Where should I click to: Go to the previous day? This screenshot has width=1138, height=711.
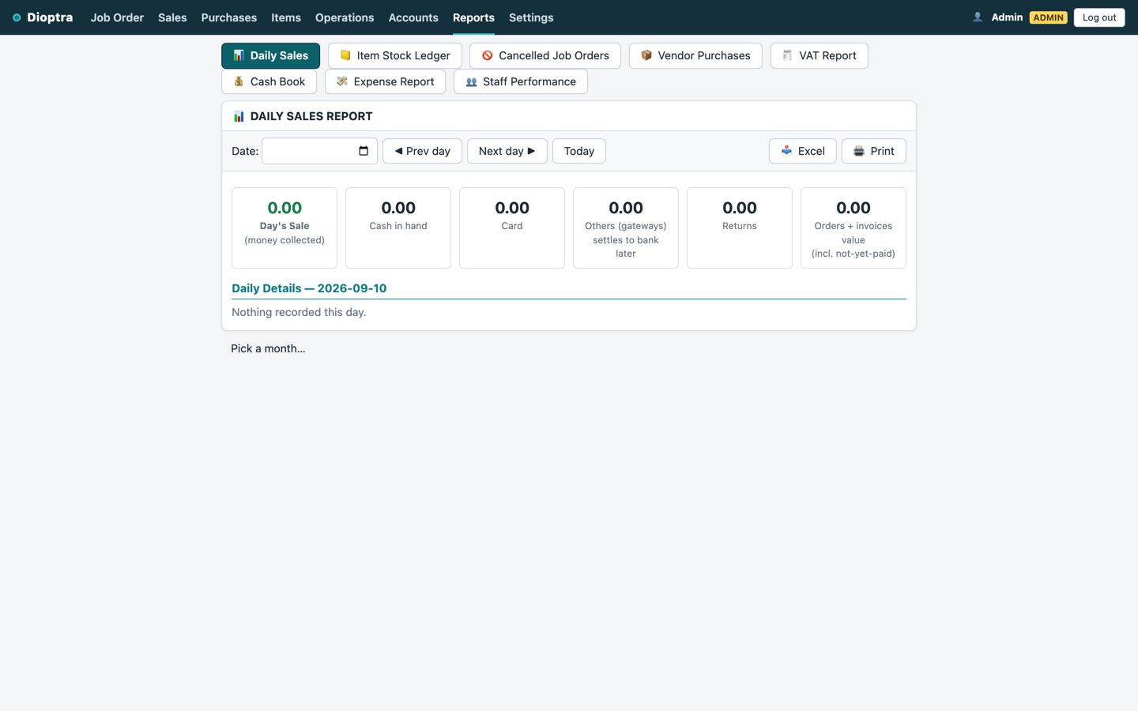(x=422, y=151)
